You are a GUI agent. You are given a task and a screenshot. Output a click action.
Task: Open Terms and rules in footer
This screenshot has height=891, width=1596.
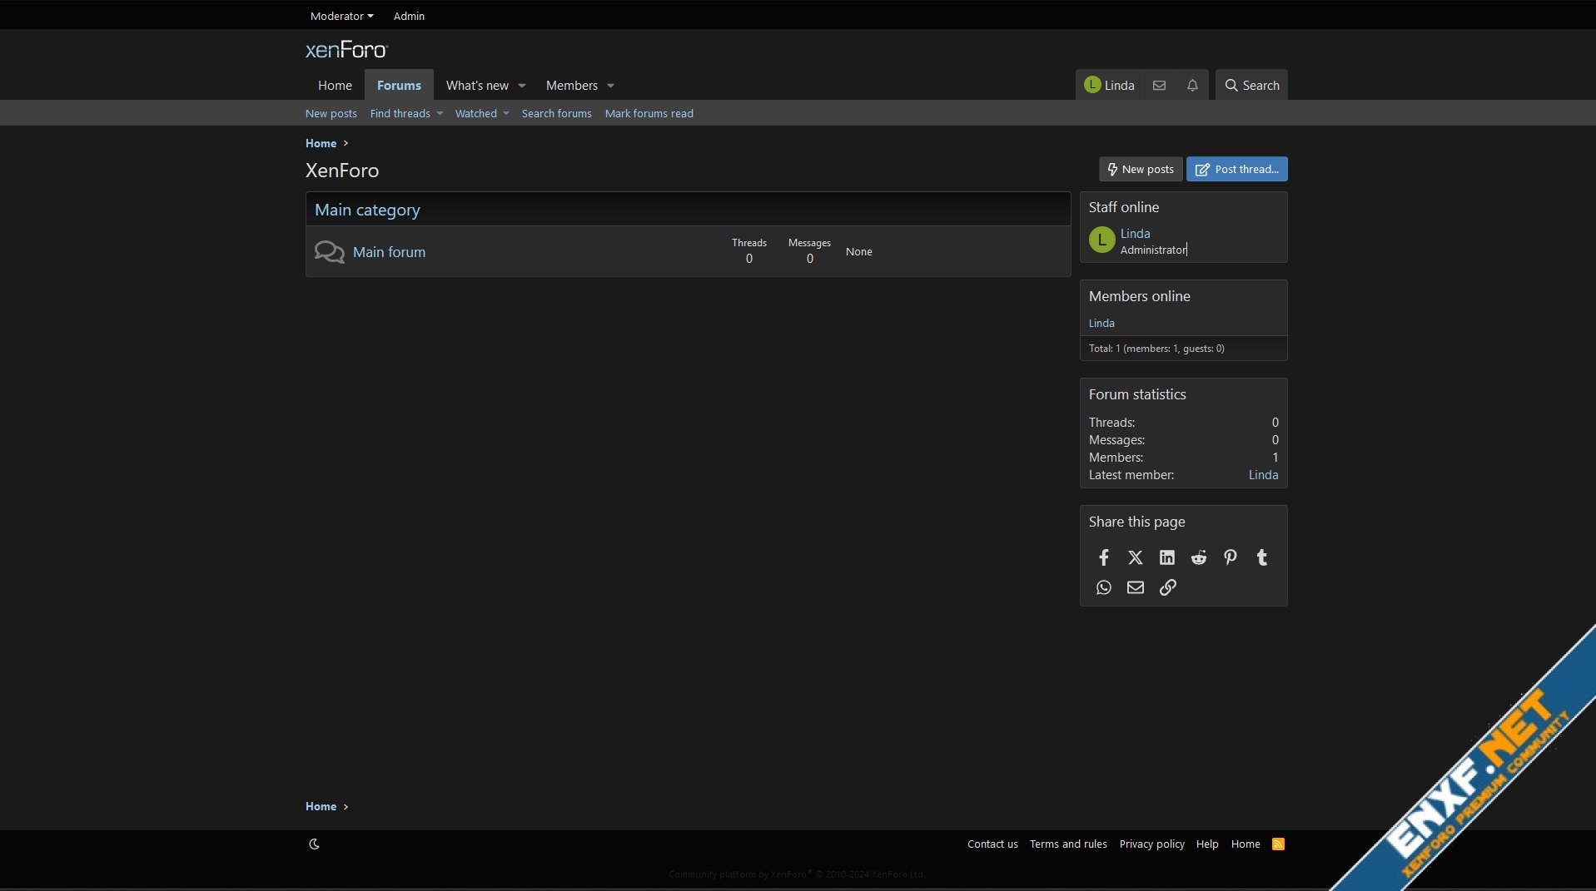[1068, 844]
